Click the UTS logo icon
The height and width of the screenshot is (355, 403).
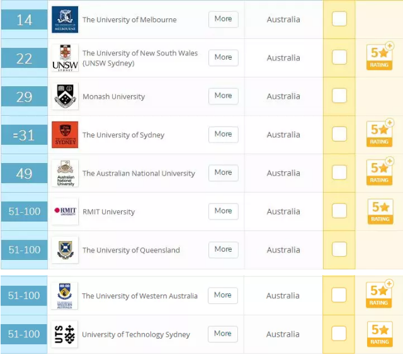(65, 334)
